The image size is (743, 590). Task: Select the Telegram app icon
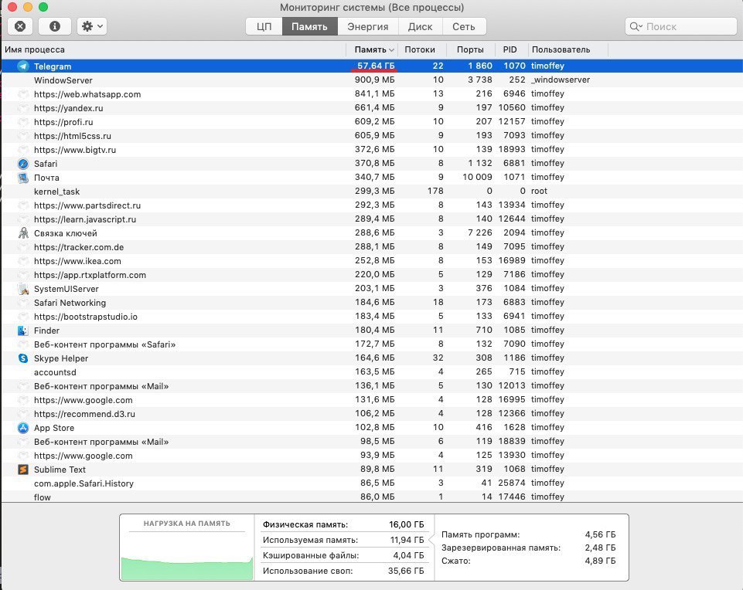22,66
